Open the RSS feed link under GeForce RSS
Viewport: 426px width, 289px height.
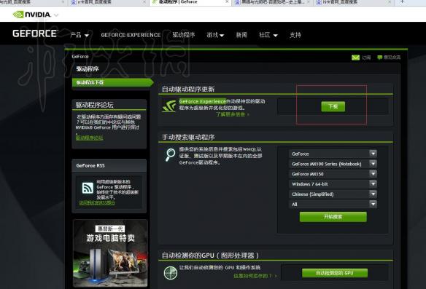97,202
